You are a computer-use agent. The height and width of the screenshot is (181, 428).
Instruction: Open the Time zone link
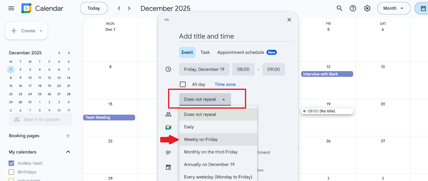(x=225, y=84)
